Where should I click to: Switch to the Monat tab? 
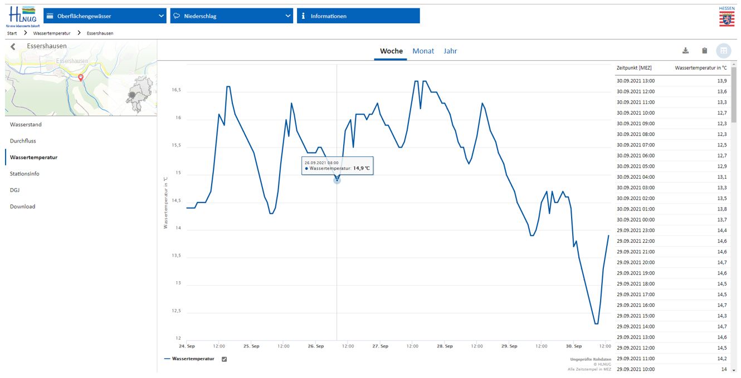click(423, 51)
